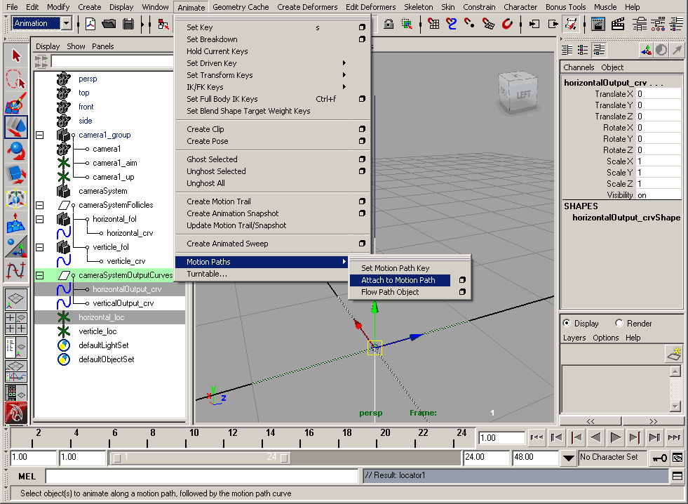Collapse the camera1_group node
688x504 pixels.
(39, 135)
